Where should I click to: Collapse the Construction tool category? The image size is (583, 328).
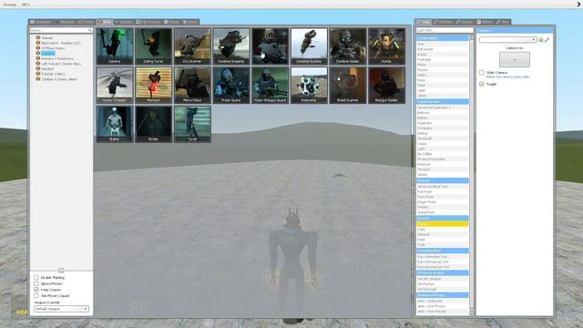click(x=442, y=101)
